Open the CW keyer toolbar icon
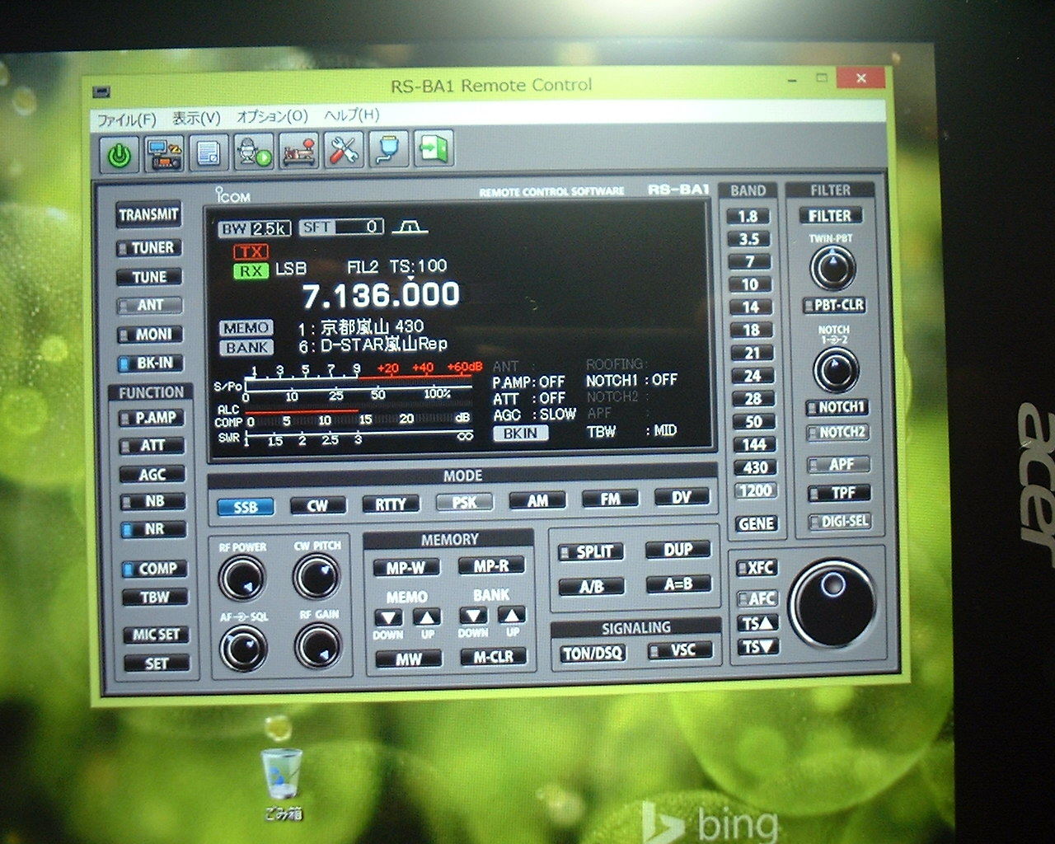This screenshot has height=844, width=1055. (x=298, y=151)
